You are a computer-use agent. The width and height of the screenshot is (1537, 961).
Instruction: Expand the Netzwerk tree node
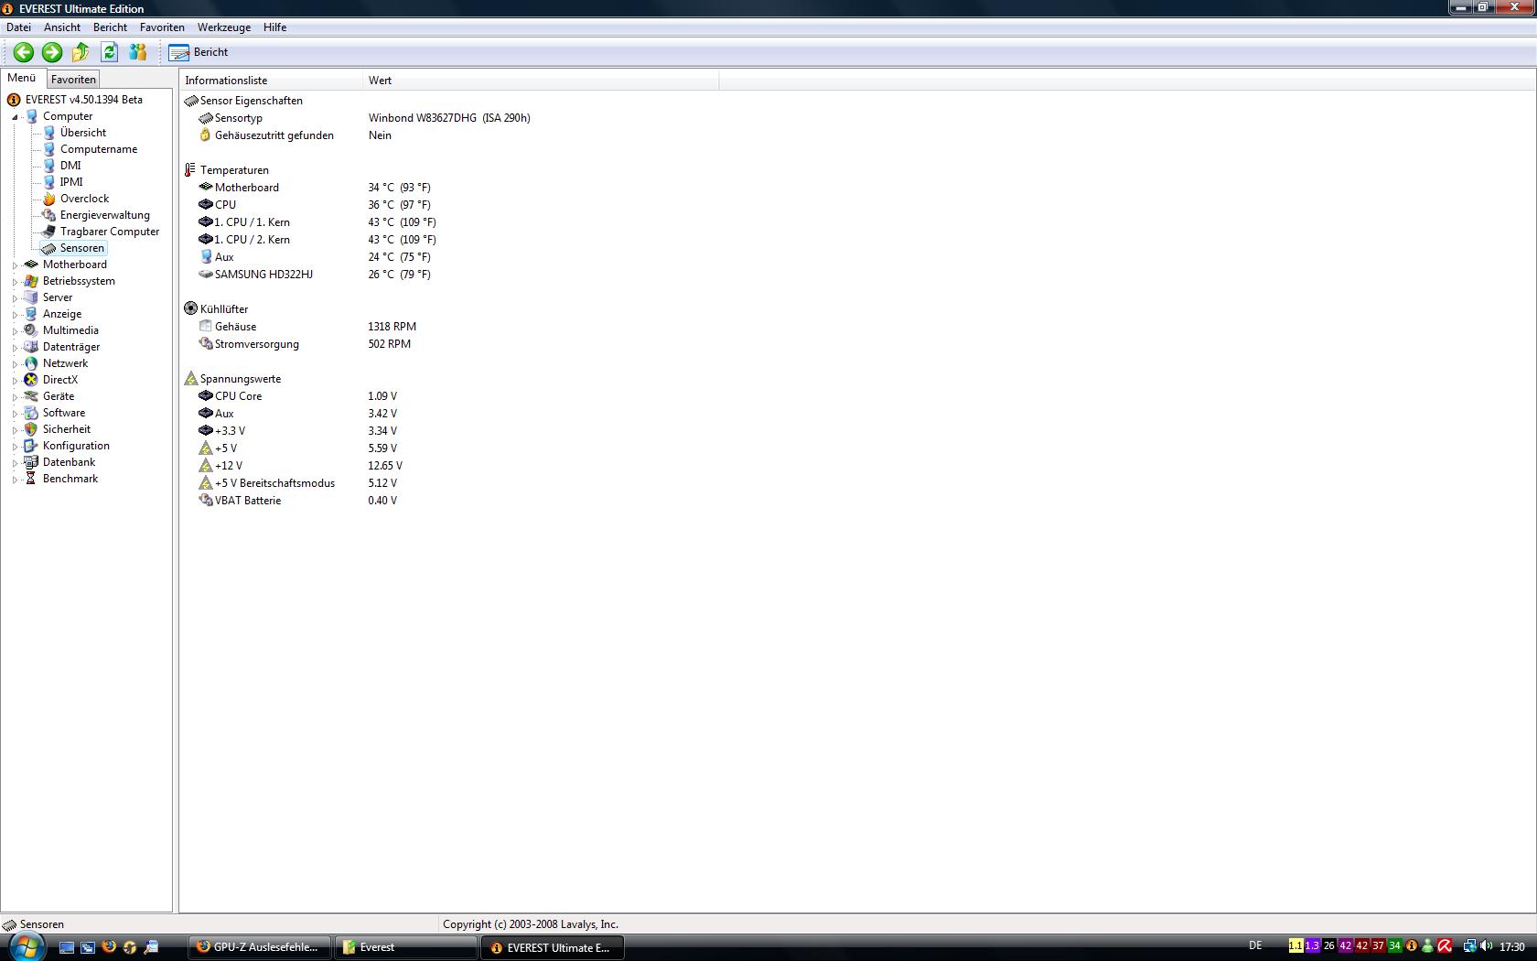[16, 364]
